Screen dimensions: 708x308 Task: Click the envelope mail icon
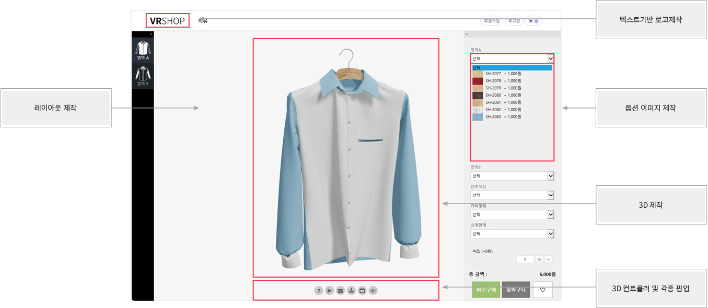point(340,291)
